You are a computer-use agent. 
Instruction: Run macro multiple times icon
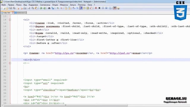click(106, 8)
